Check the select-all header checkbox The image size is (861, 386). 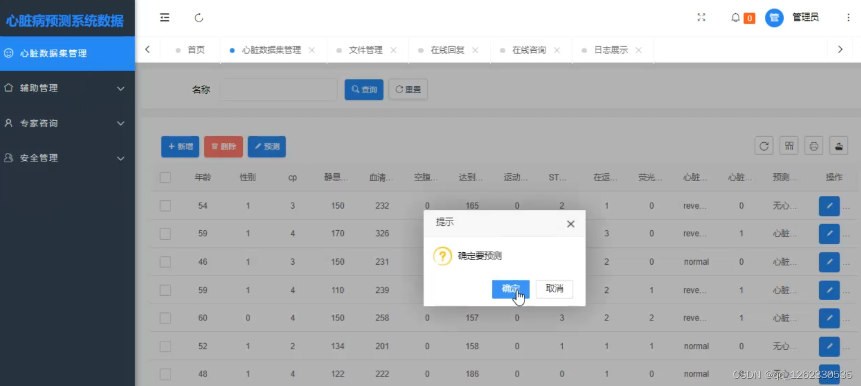tap(165, 178)
